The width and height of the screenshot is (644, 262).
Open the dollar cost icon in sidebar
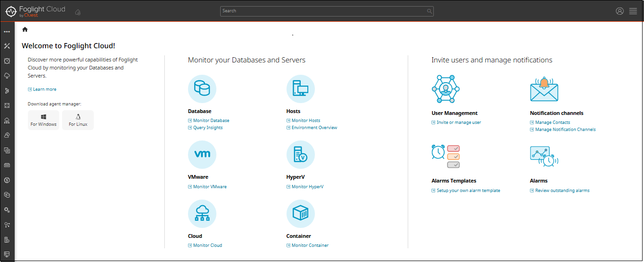[7, 180]
